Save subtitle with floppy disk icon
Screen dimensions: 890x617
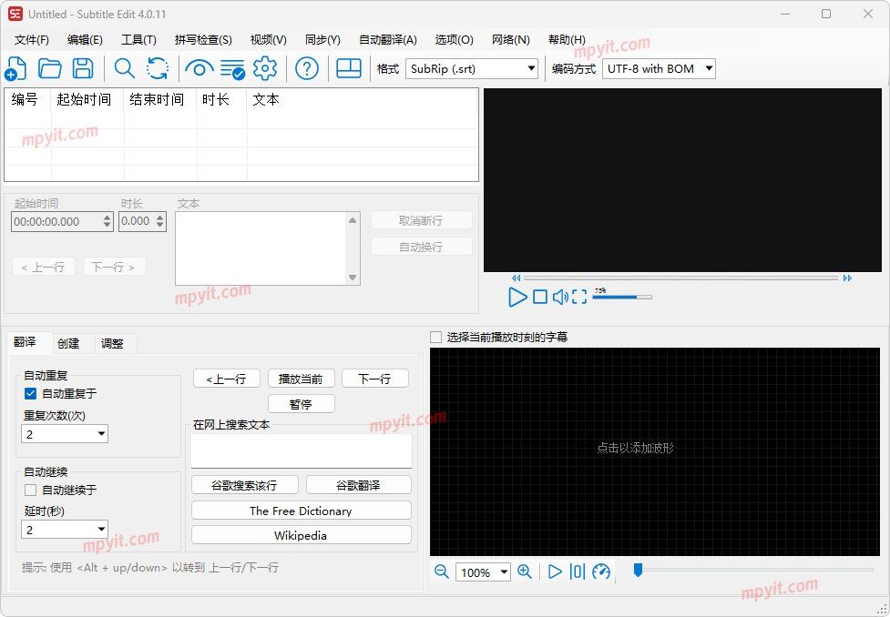point(83,68)
